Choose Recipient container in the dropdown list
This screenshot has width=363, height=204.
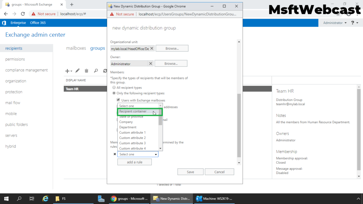tap(138, 111)
